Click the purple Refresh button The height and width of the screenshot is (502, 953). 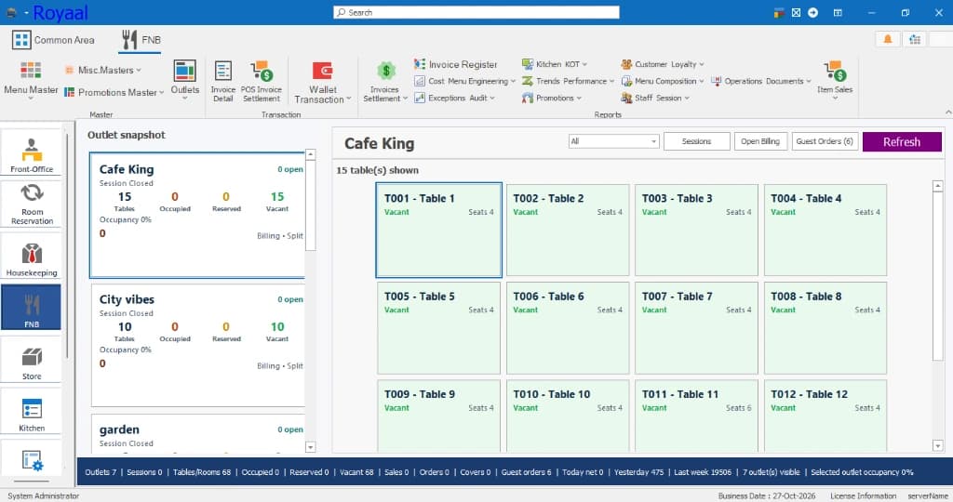click(902, 141)
